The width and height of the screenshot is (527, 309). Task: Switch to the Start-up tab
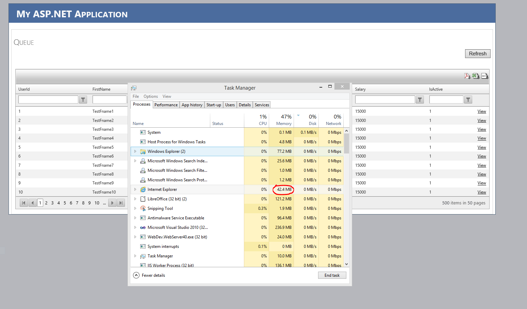214,105
